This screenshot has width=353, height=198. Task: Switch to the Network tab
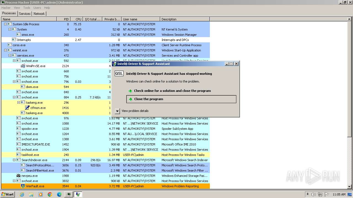(x=39, y=13)
